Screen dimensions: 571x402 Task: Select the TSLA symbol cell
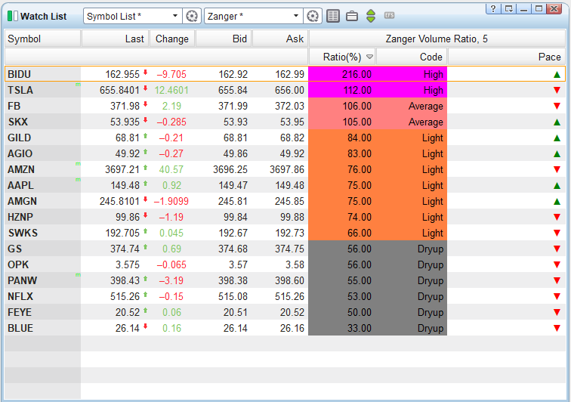click(x=42, y=90)
